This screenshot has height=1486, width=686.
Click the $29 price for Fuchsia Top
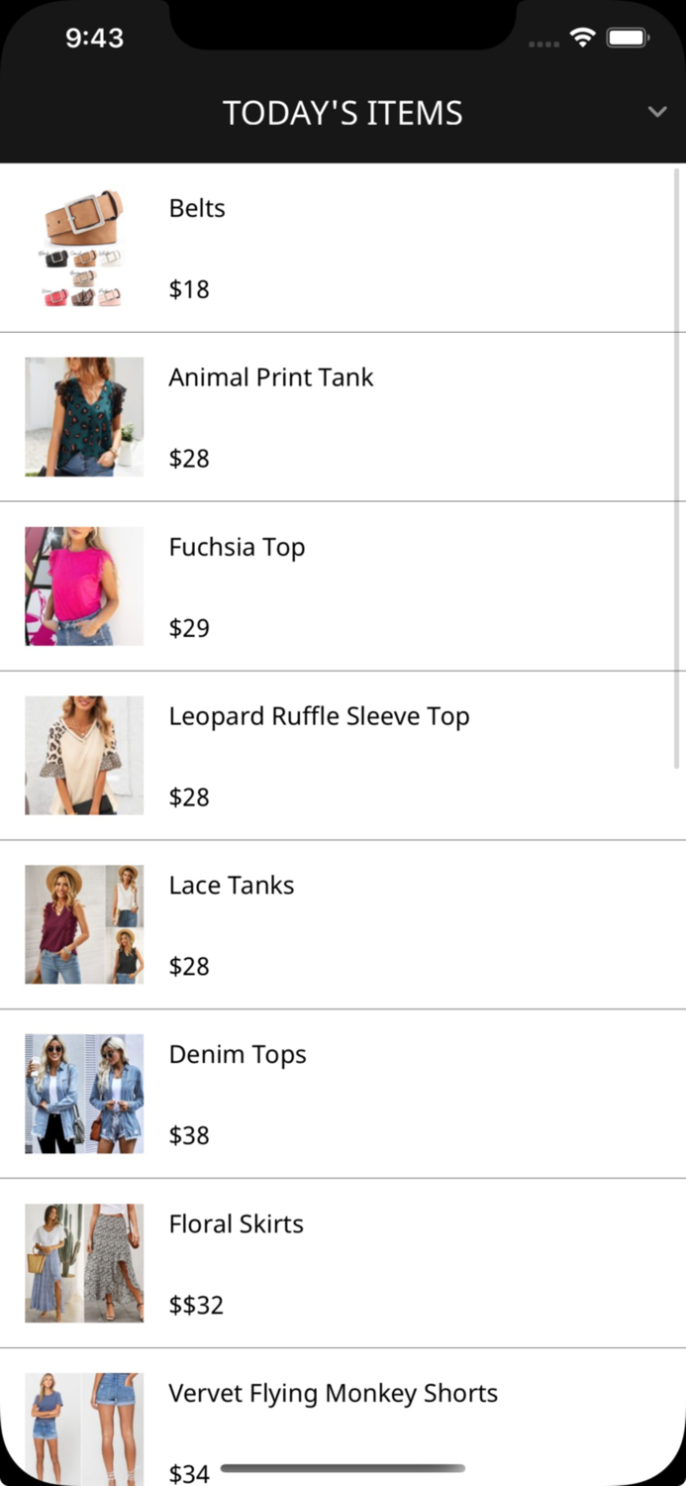(x=189, y=627)
